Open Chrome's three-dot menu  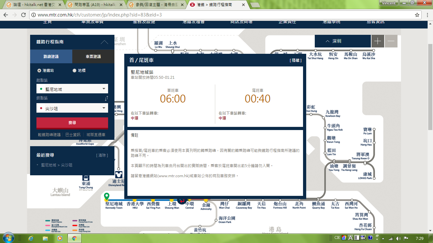(x=427, y=15)
